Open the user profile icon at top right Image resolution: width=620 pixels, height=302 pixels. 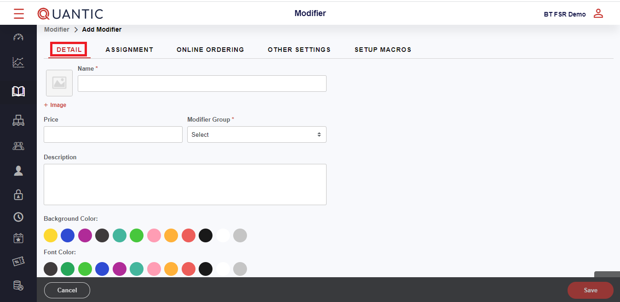click(x=598, y=14)
